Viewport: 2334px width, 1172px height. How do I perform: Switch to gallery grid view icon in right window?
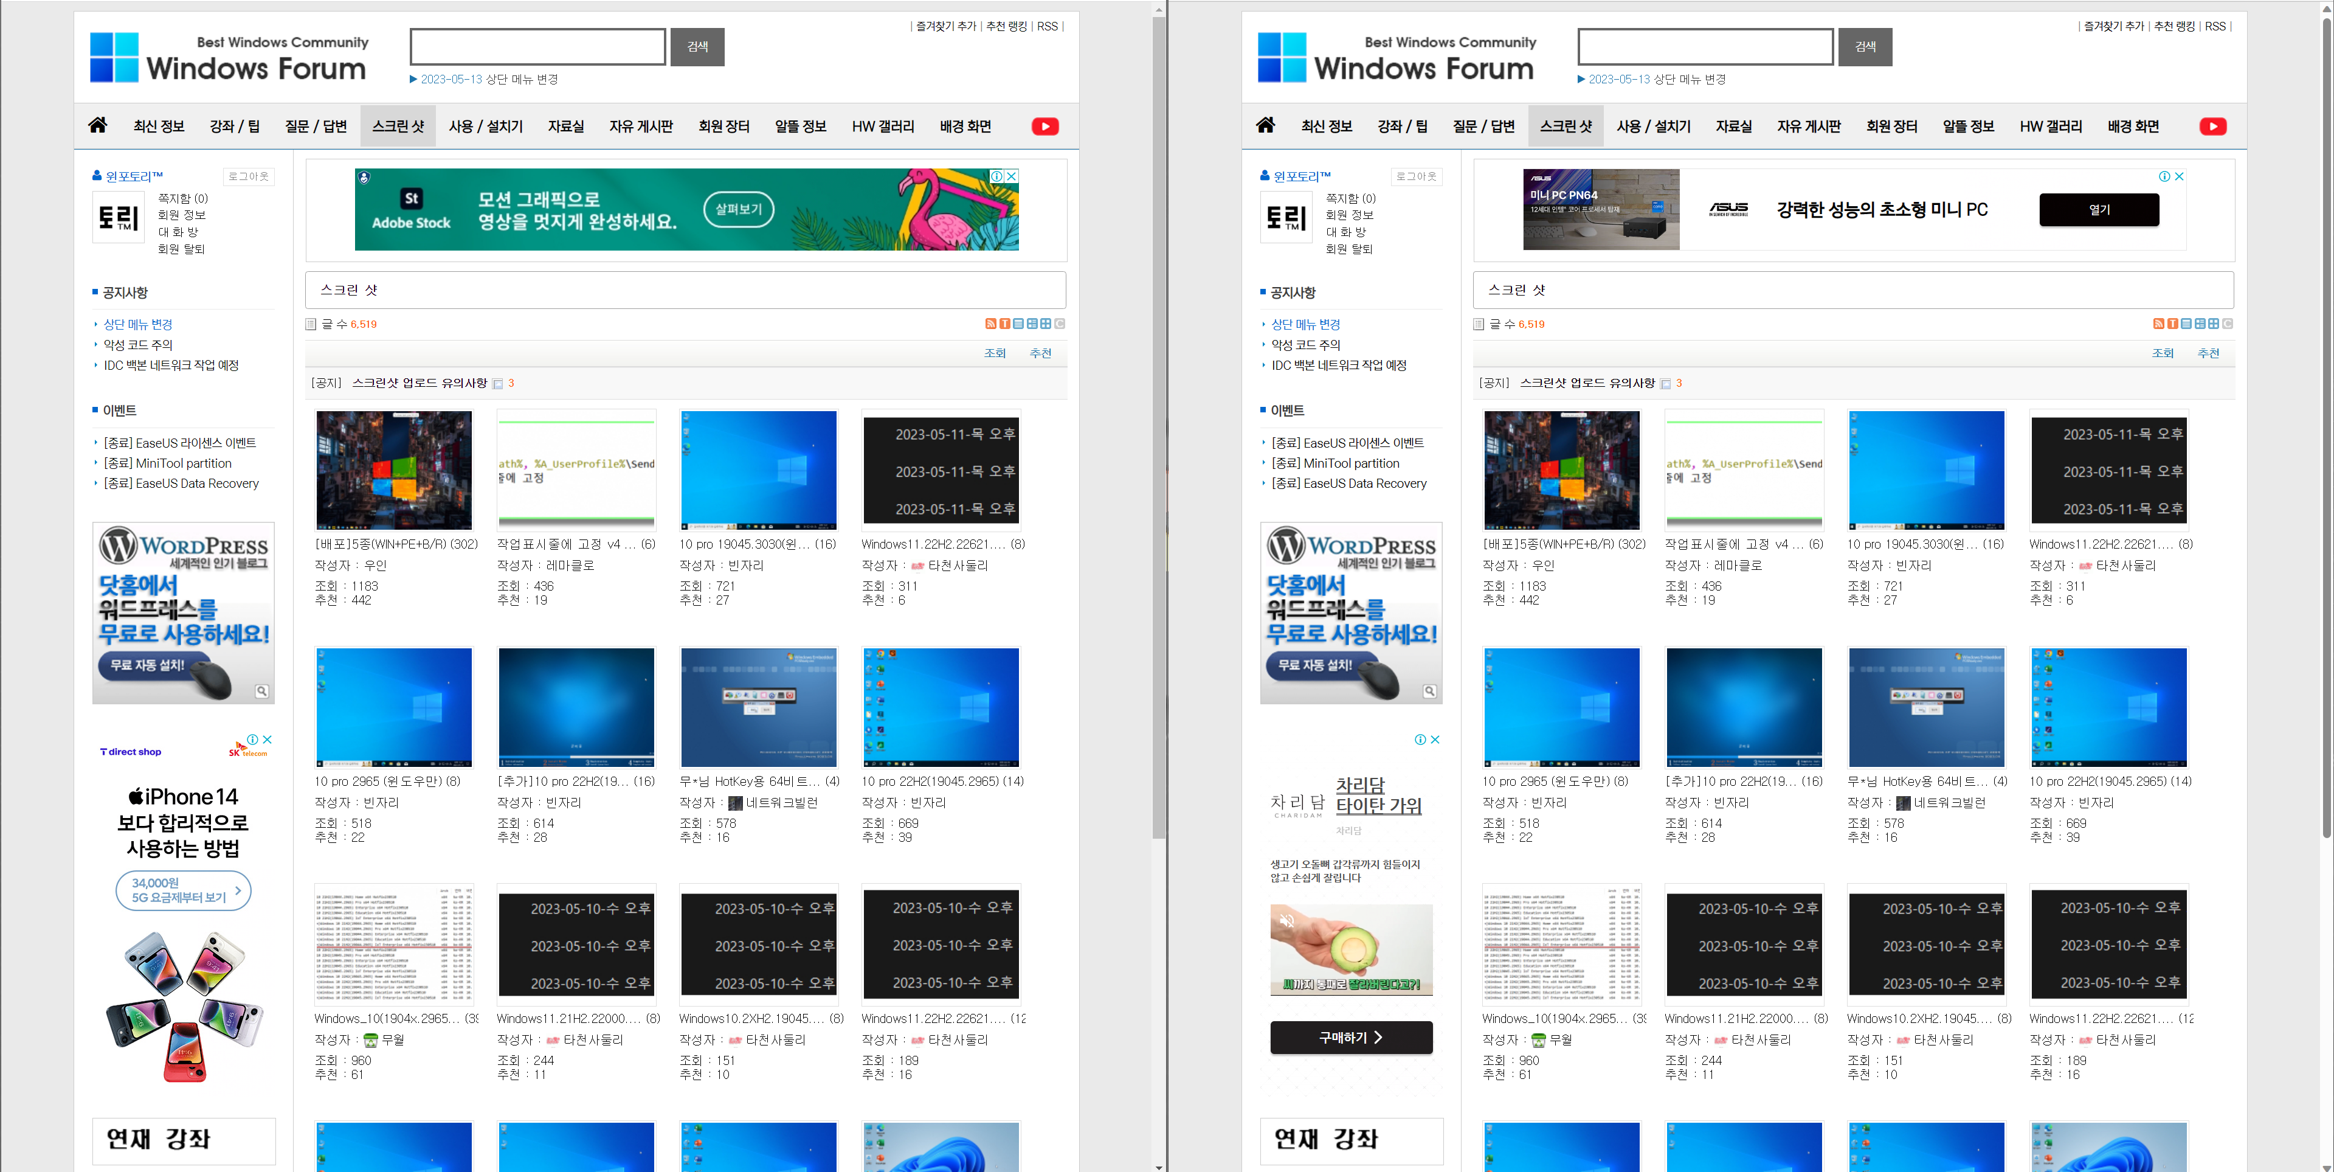pos(2214,324)
